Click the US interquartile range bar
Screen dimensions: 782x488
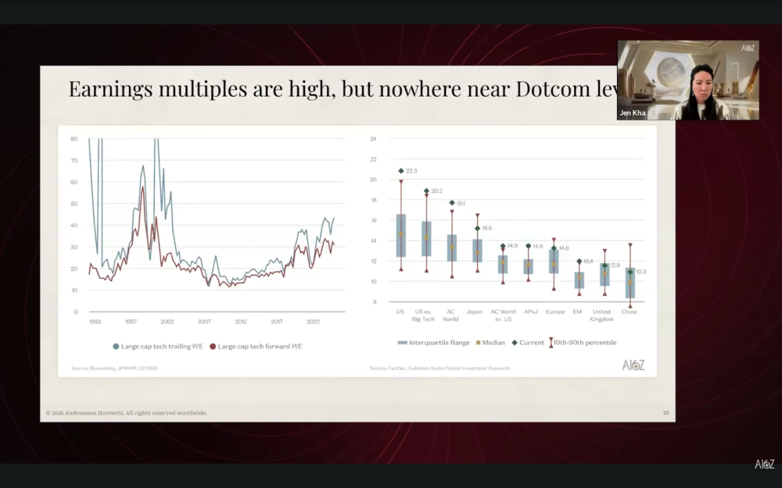(x=401, y=236)
